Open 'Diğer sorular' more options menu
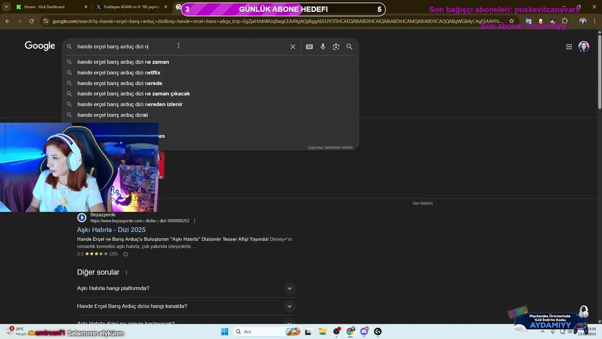 coord(127,272)
